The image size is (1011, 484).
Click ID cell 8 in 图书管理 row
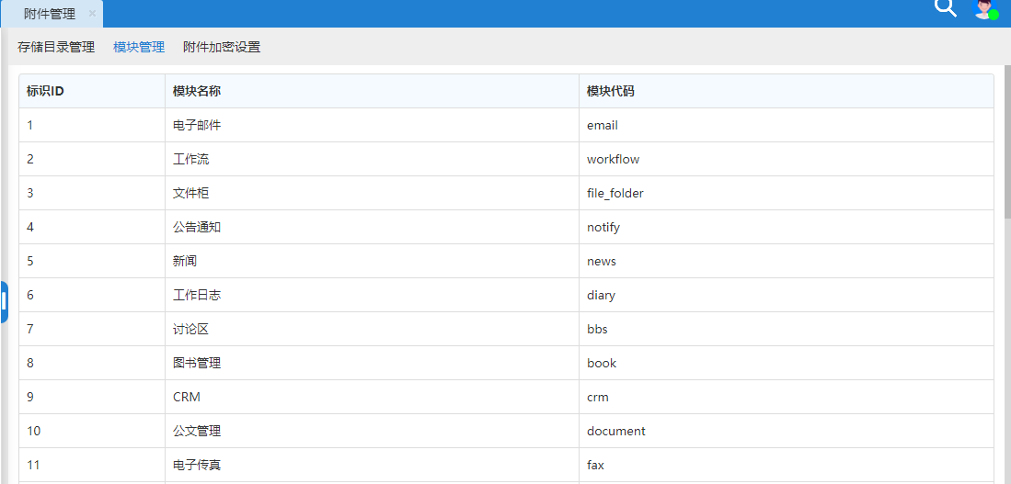tap(92, 363)
